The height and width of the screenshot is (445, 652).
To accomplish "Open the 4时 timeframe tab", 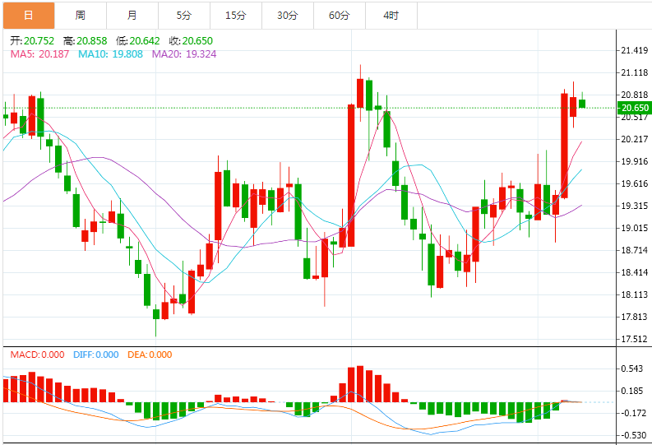I will [391, 16].
